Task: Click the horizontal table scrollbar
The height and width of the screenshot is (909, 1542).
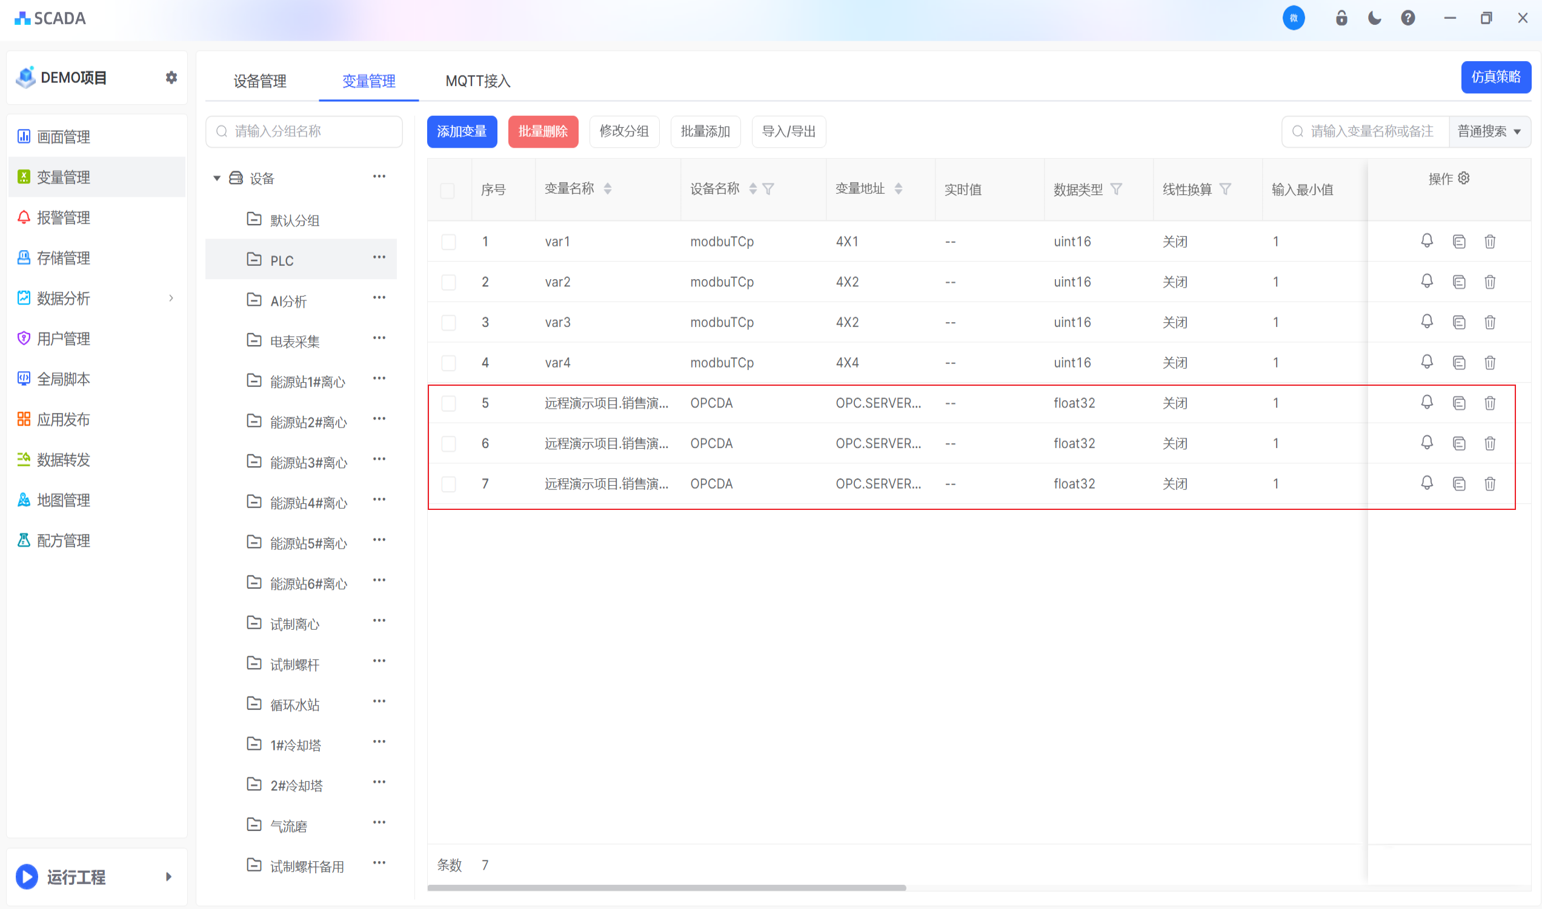Action: pos(666,888)
